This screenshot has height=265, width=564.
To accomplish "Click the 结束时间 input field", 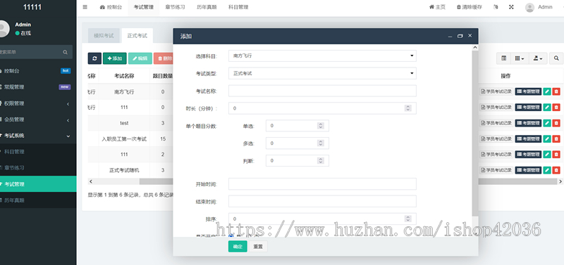I will click(x=322, y=201).
